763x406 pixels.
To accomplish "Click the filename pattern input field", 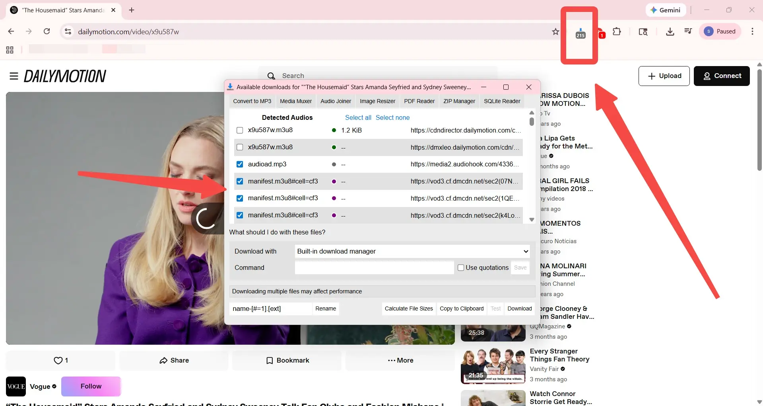I will tap(270, 308).
